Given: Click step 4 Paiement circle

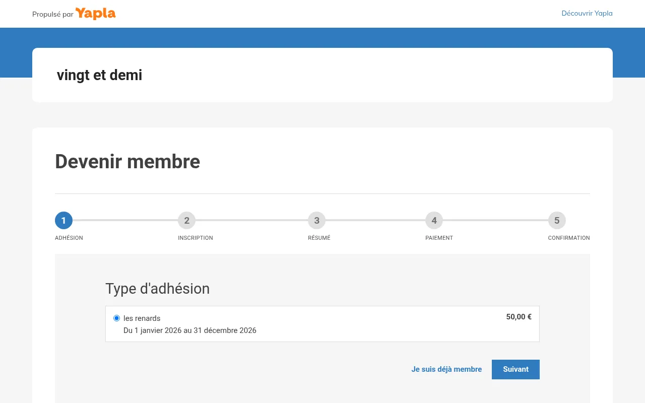Looking at the screenshot, I should pyautogui.click(x=434, y=220).
